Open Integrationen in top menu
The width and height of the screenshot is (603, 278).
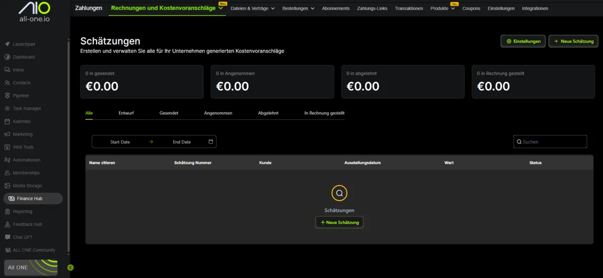point(535,9)
